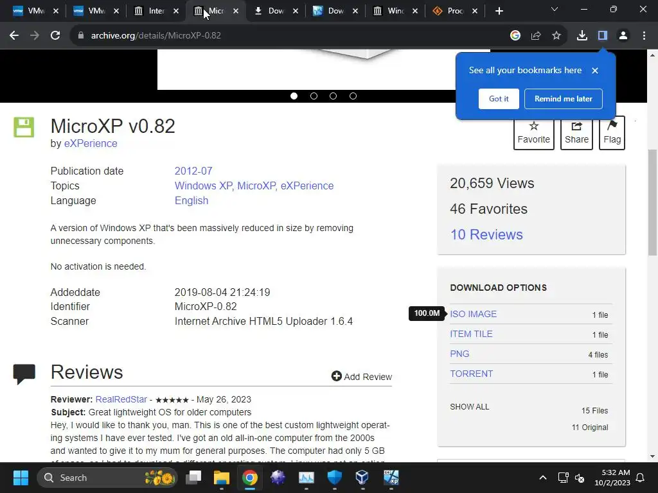Toggle the Chrome side panel icon

tap(603, 36)
